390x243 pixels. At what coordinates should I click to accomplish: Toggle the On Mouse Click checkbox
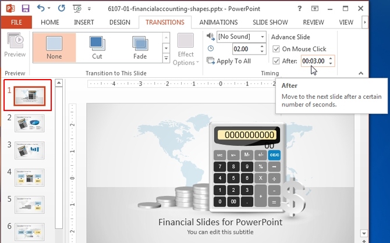point(276,49)
